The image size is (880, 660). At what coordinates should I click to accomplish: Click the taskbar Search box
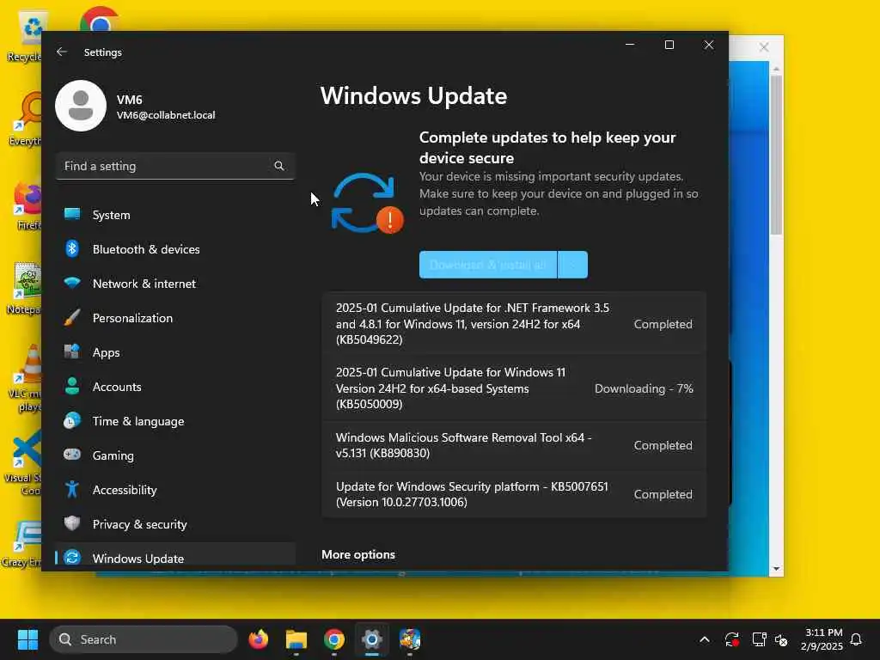144,639
